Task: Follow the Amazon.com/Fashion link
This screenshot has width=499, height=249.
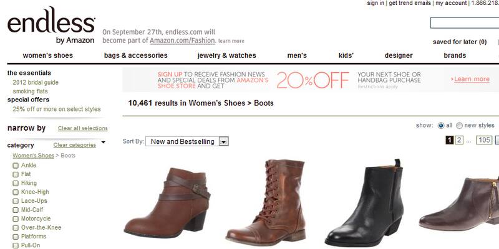Action: pos(183,40)
